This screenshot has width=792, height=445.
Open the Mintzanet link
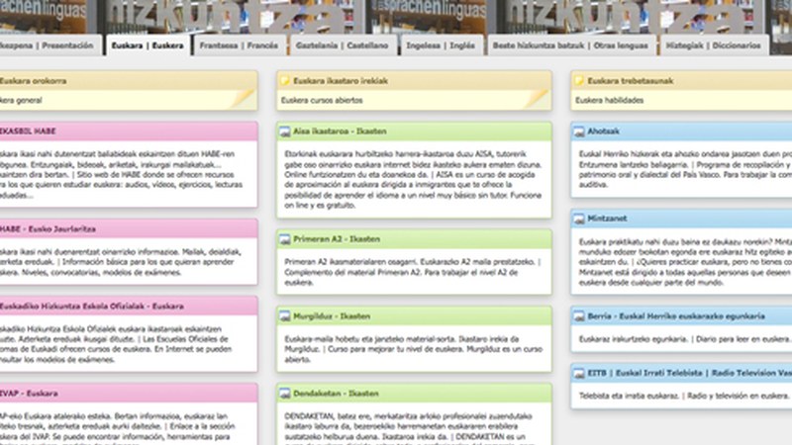click(607, 219)
